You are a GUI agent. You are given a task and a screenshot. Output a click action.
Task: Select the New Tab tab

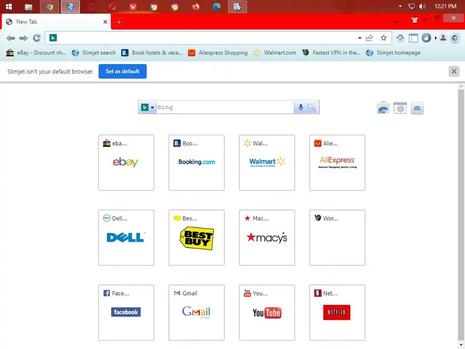(x=56, y=22)
